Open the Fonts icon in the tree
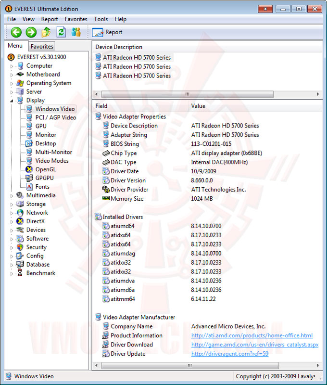Image resolution: width=327 pixels, height=385 pixels. click(29, 187)
